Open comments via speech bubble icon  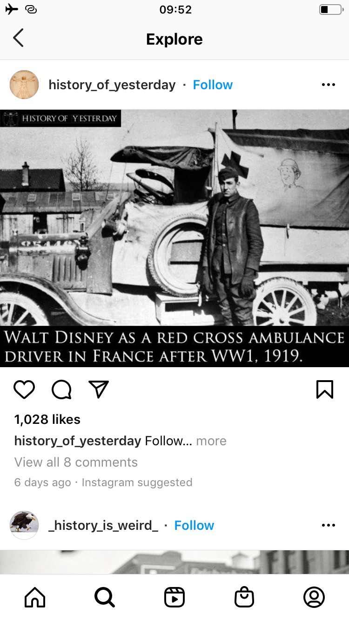click(x=61, y=389)
